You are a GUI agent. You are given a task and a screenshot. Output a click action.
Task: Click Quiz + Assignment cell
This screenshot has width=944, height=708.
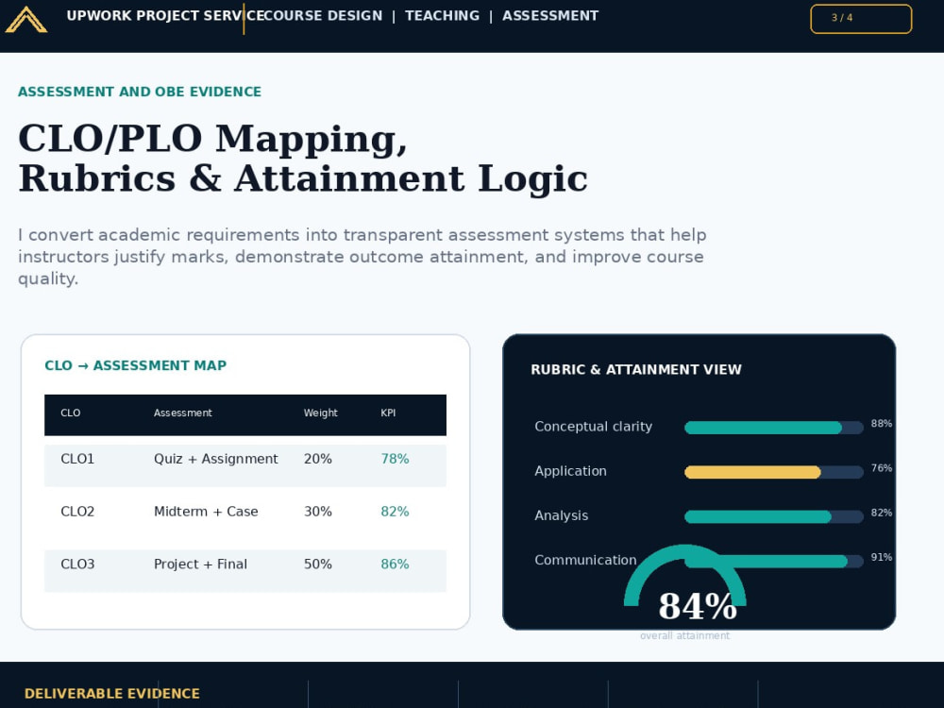215,459
